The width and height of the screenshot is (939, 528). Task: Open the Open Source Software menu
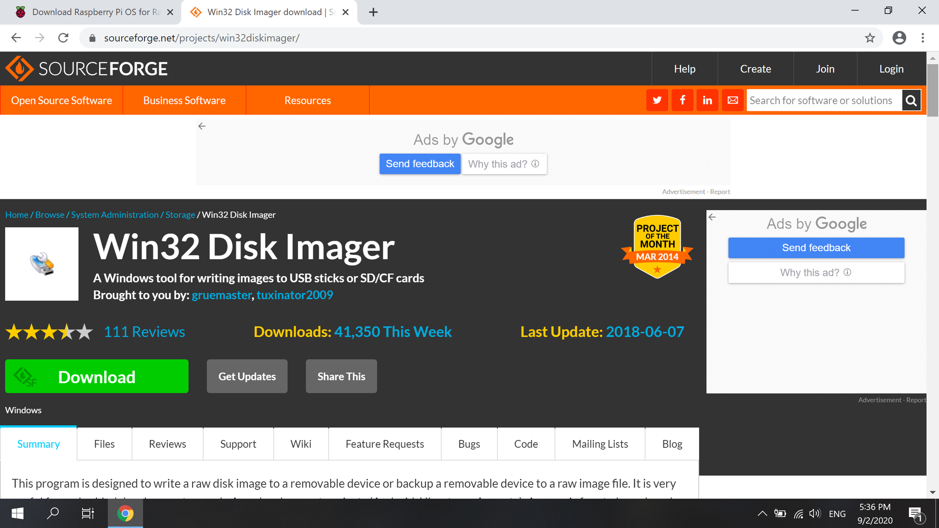pyautogui.click(x=61, y=100)
